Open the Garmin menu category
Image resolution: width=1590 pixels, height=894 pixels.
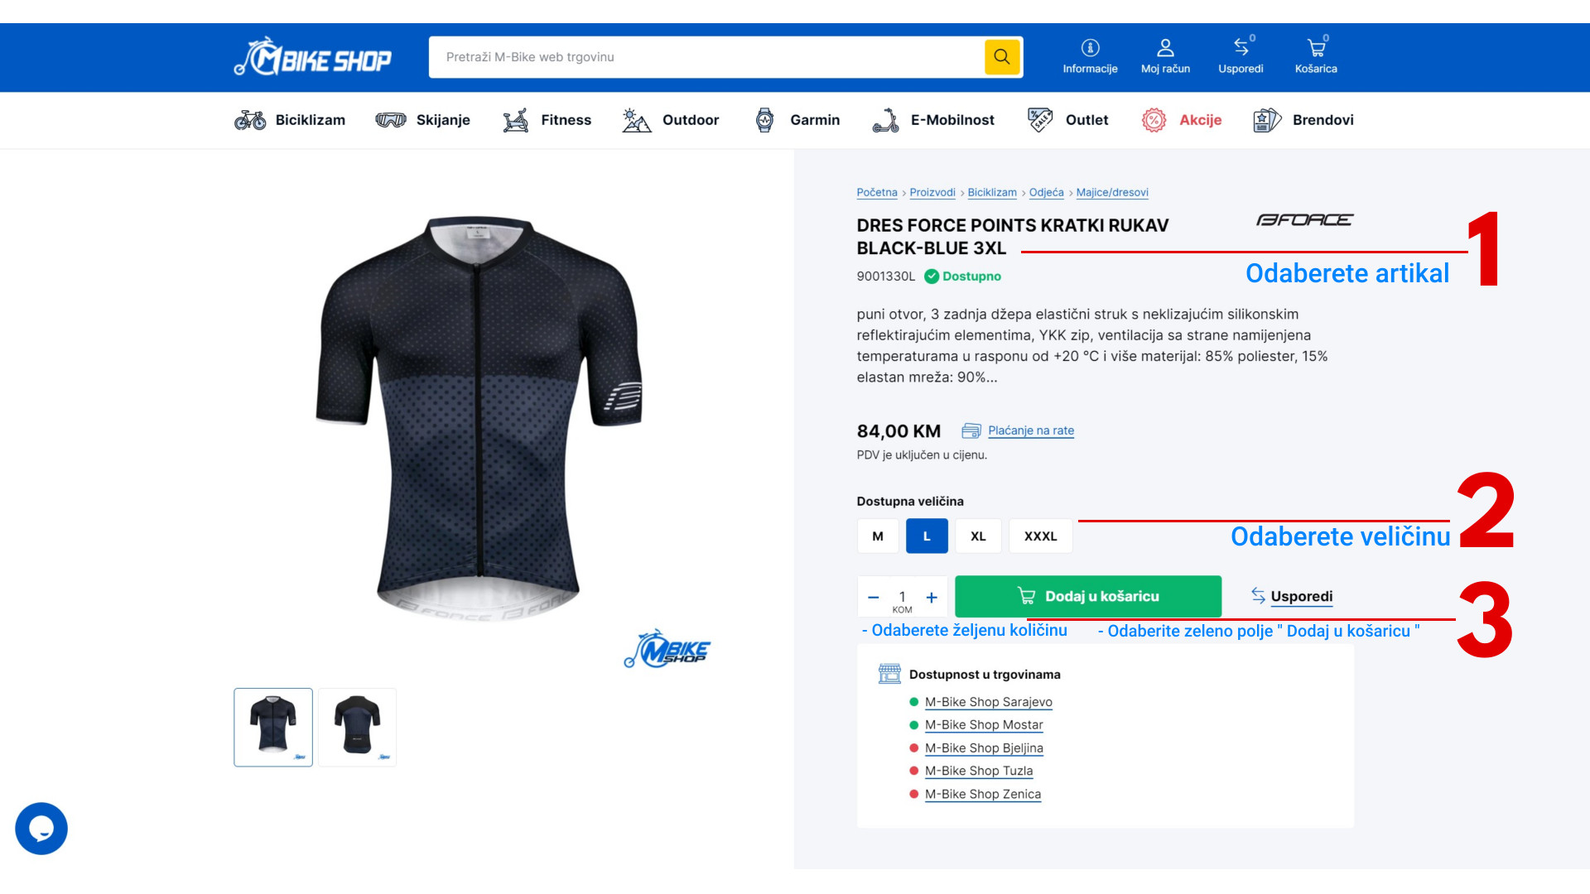pyautogui.click(x=797, y=120)
